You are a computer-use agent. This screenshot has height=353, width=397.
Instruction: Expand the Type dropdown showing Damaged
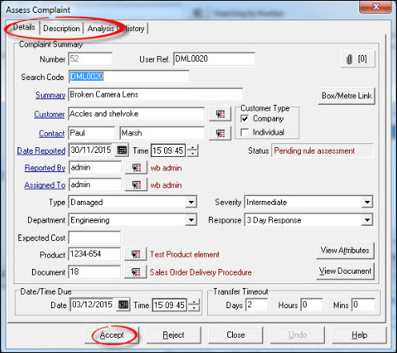(x=191, y=202)
